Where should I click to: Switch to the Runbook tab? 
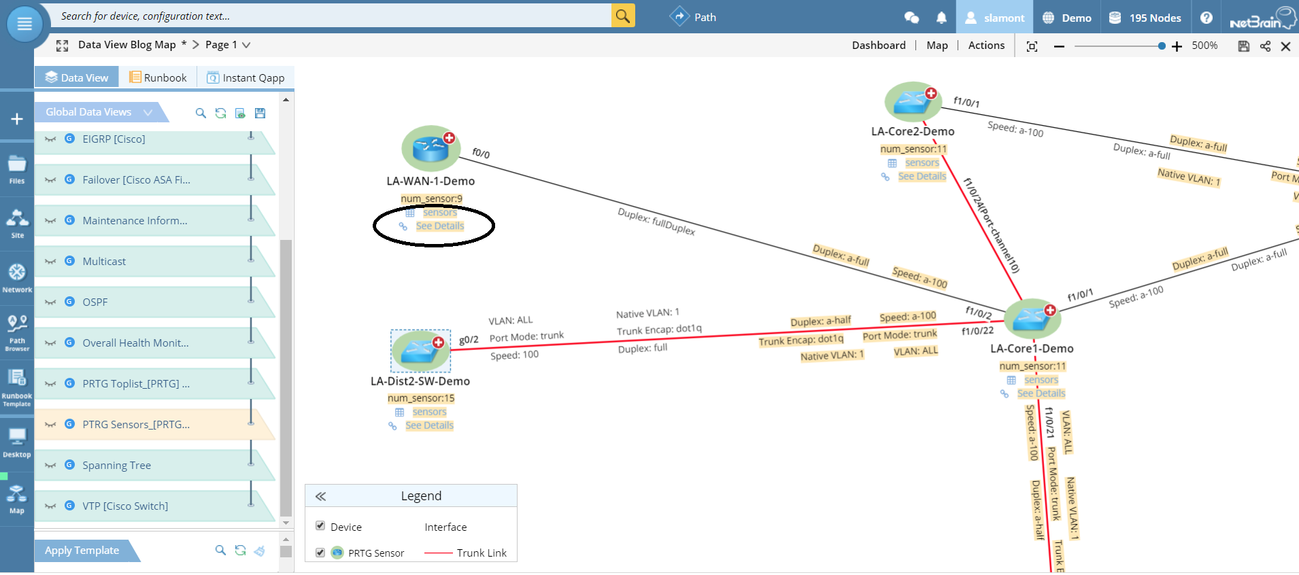(158, 77)
